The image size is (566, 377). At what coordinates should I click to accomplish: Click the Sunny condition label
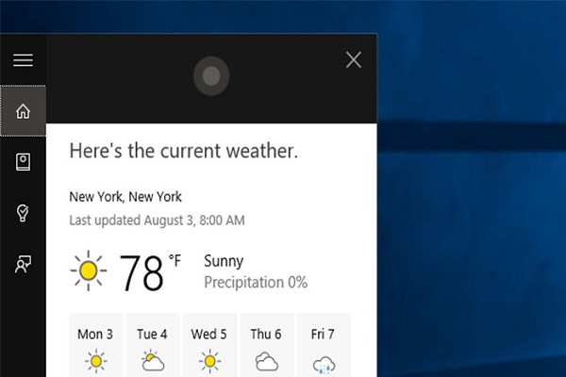pyautogui.click(x=224, y=261)
